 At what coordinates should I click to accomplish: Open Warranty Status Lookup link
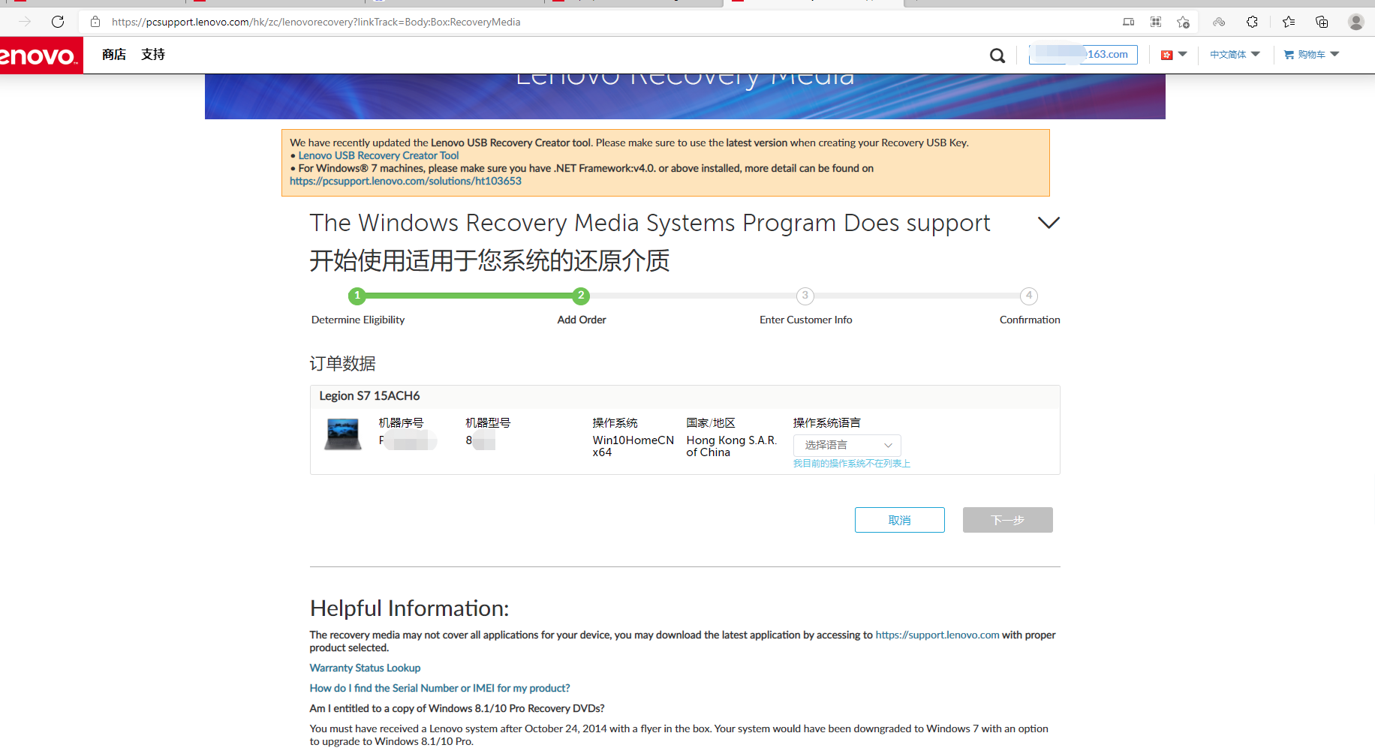tap(365, 668)
